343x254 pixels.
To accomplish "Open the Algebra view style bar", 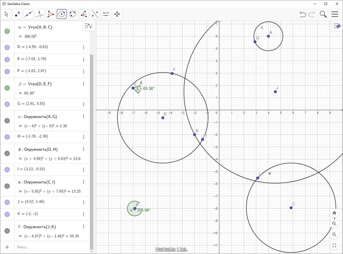I will coord(88,26).
